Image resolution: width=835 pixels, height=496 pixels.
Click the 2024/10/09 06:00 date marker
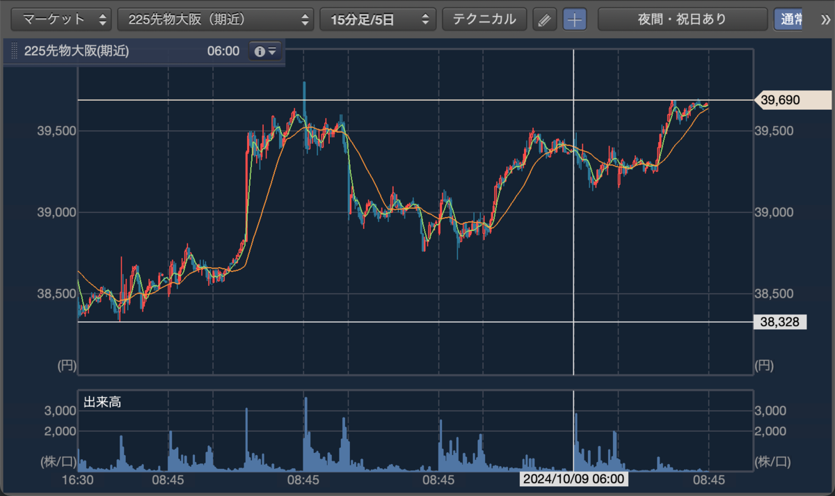(x=574, y=479)
